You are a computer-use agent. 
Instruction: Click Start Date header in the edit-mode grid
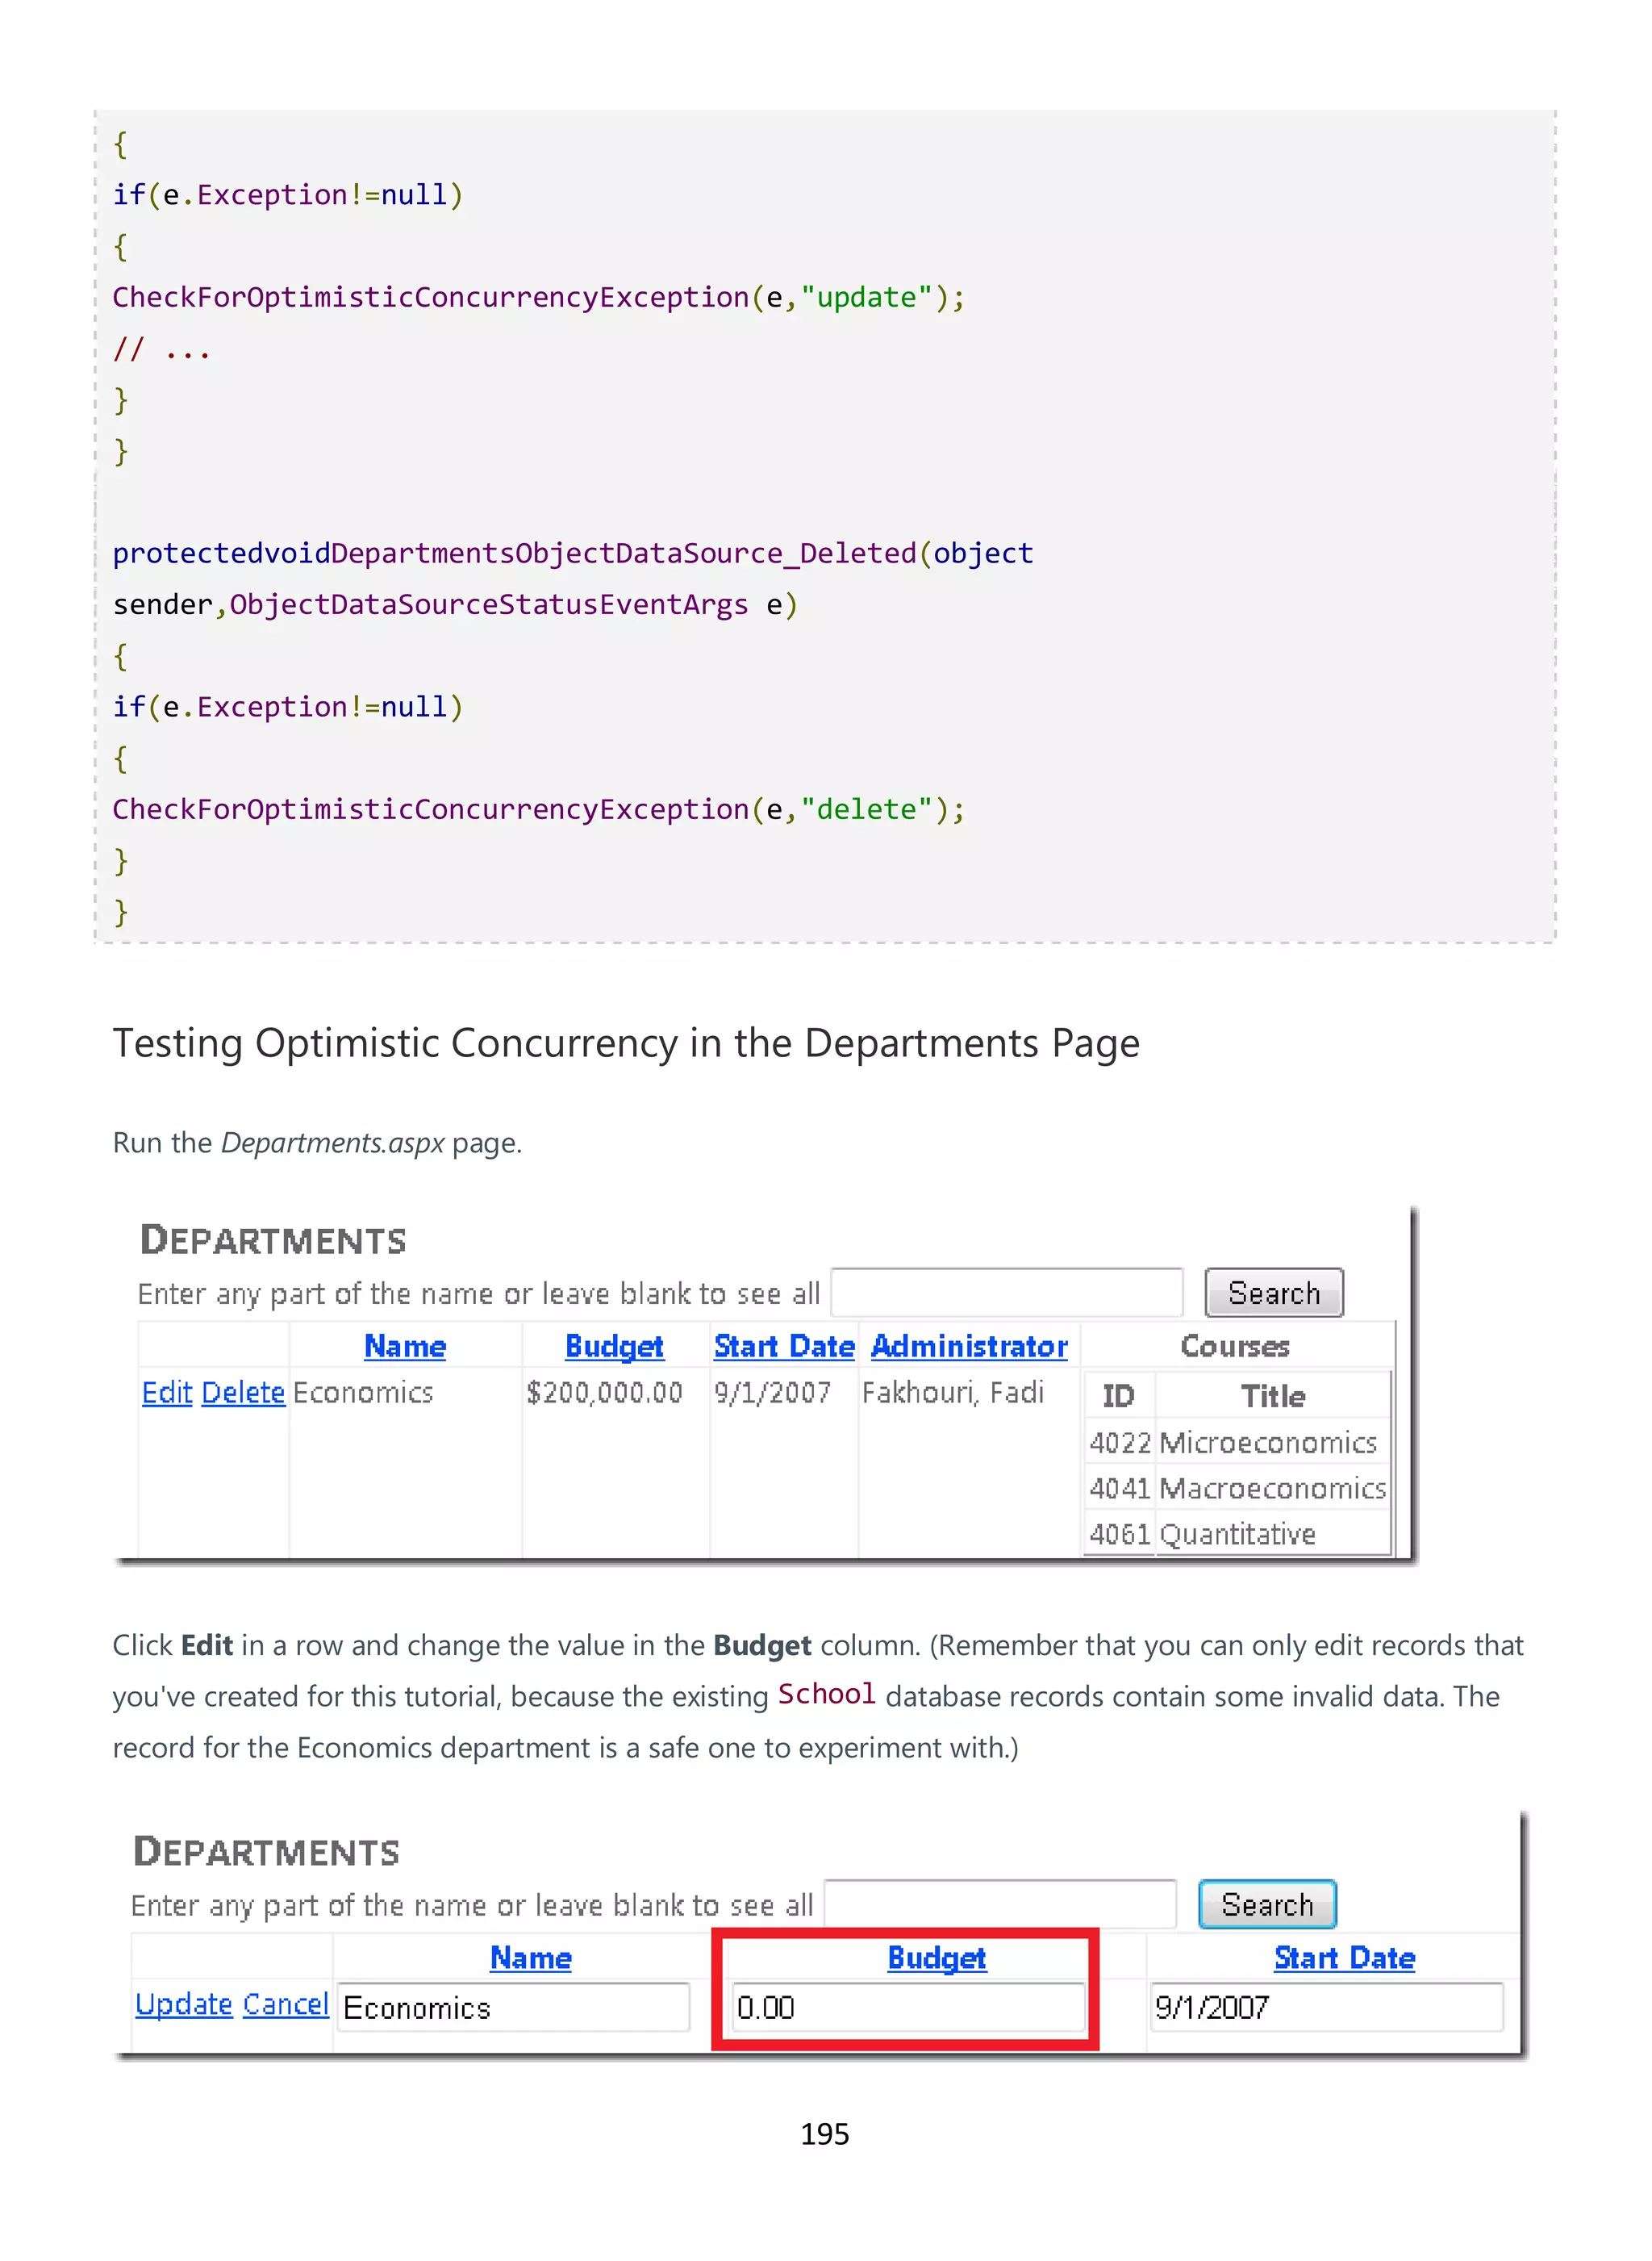1344,1958
